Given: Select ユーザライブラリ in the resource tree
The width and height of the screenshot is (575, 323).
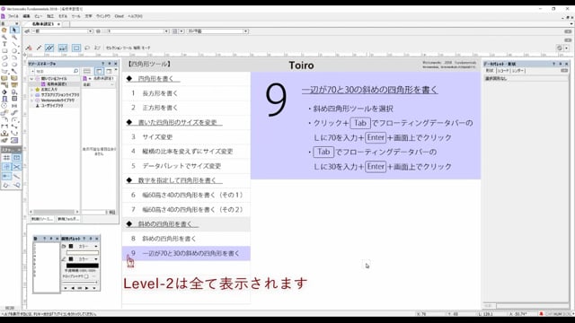Looking at the screenshot, I should 52,106.
